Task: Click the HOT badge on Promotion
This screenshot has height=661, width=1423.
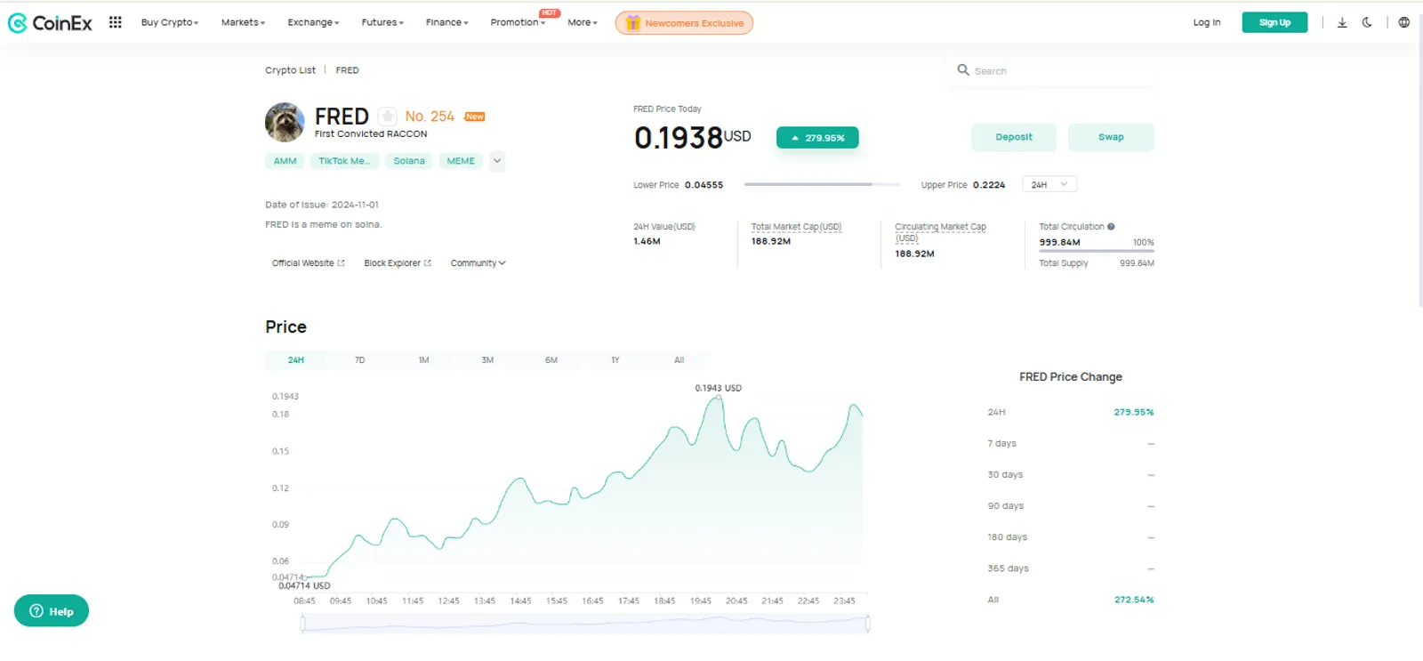Action: 550,13
